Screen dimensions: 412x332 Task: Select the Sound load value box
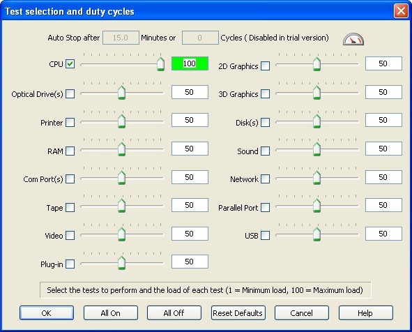click(383, 149)
